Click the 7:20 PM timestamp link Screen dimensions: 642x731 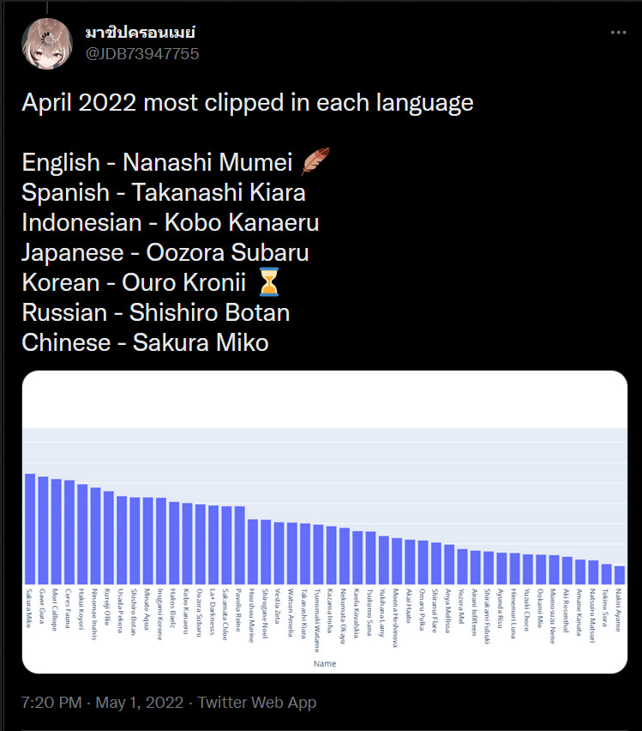point(51,702)
